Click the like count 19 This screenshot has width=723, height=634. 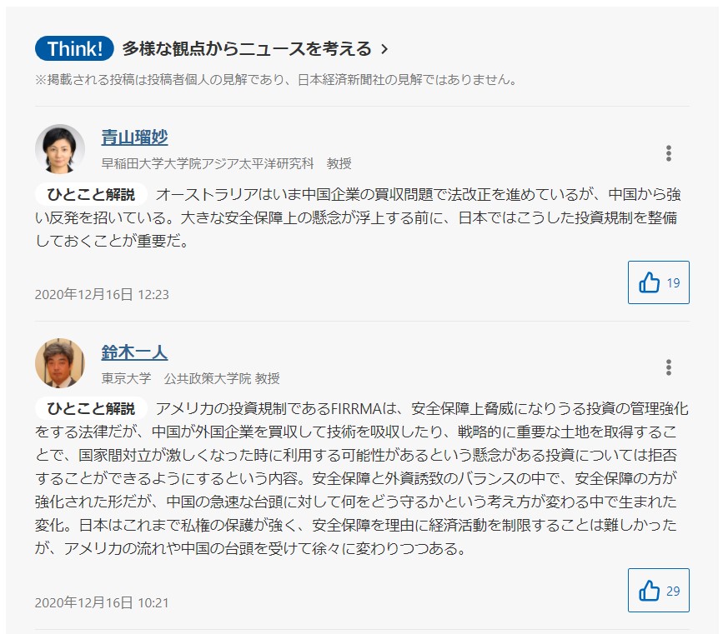coord(673,283)
